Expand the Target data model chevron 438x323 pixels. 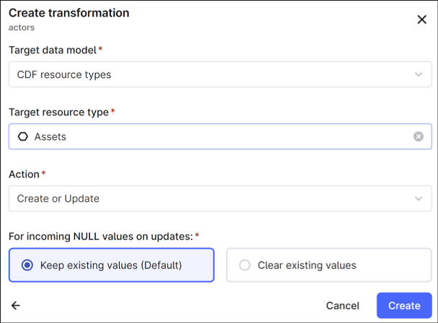tap(419, 74)
